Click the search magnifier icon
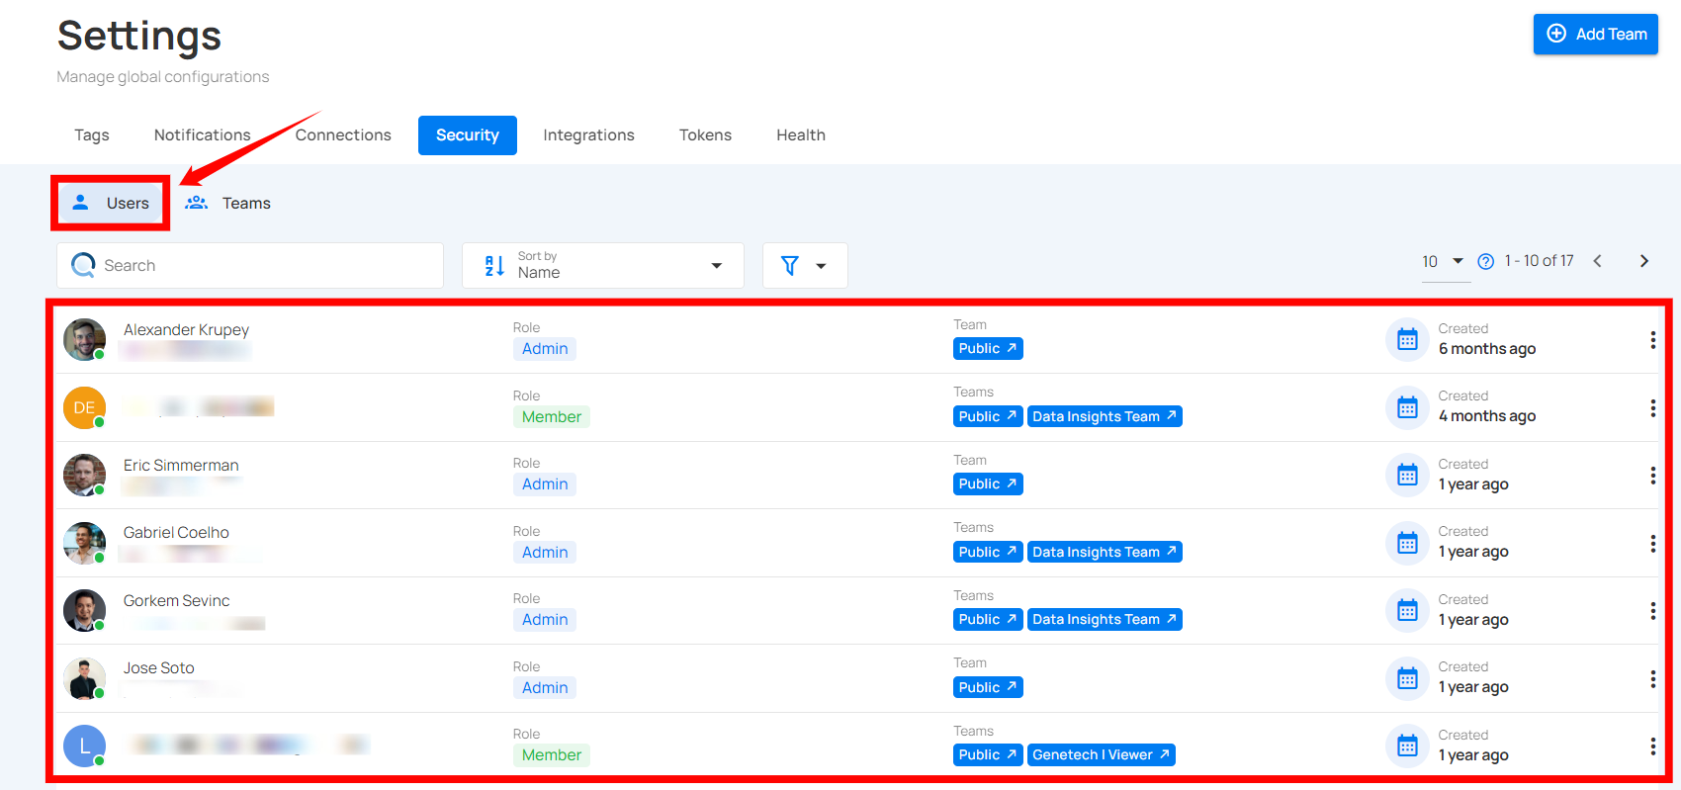Image resolution: width=1681 pixels, height=790 pixels. (83, 265)
